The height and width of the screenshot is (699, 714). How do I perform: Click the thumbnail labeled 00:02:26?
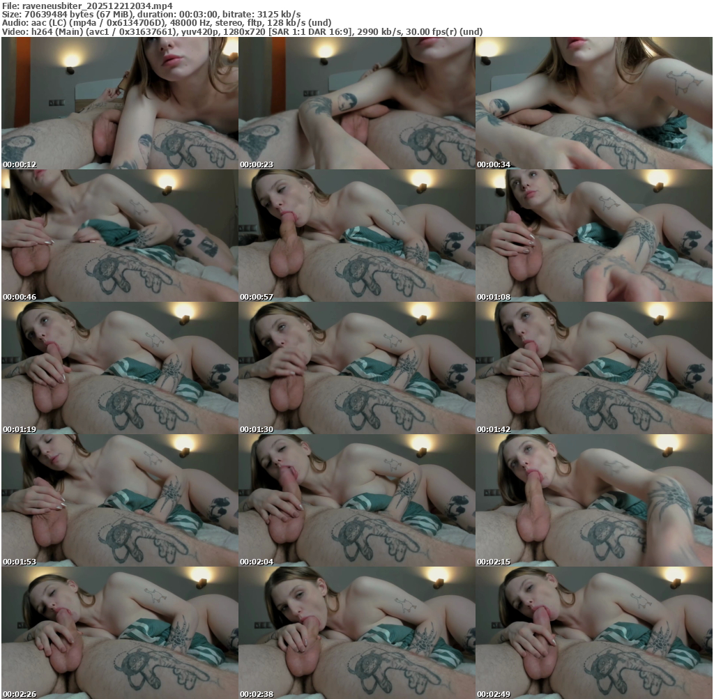(119, 633)
